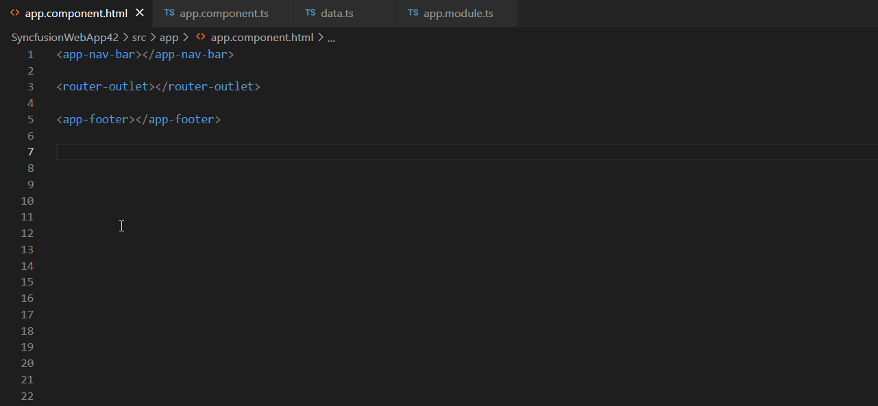
Task: Open the SyncfusionWebApp42 breadcrumb item
Action: coord(64,37)
